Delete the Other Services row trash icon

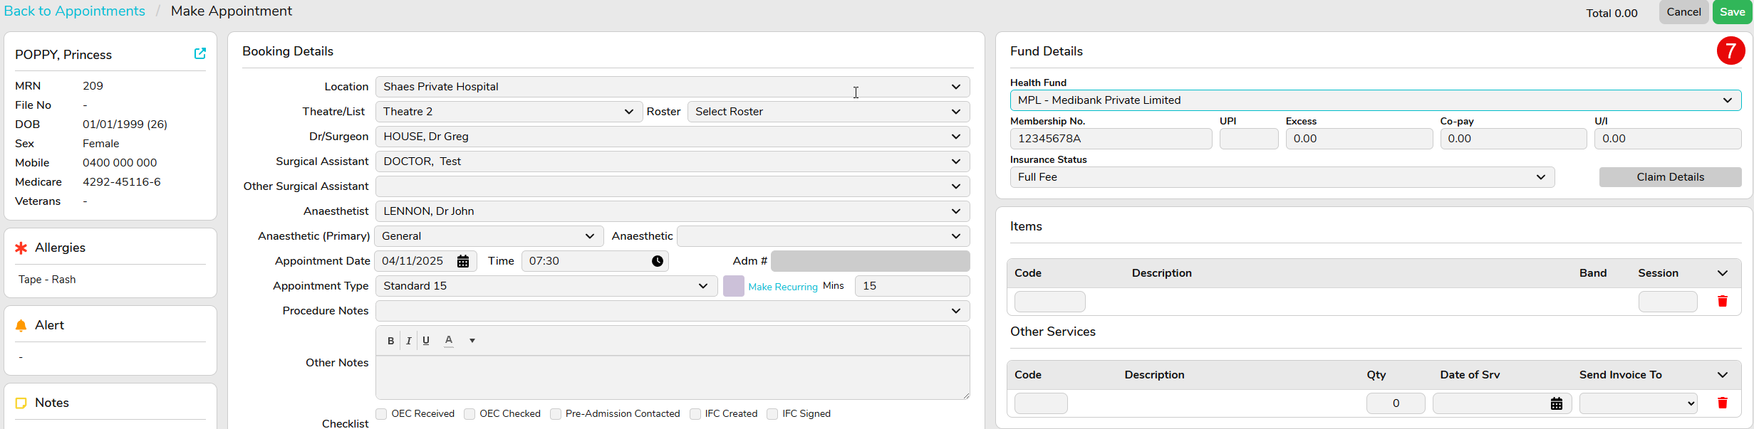pyautogui.click(x=1722, y=403)
